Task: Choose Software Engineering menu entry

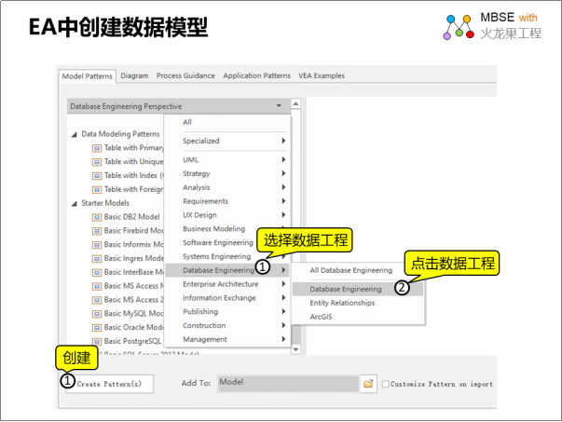Action: pyautogui.click(x=218, y=242)
